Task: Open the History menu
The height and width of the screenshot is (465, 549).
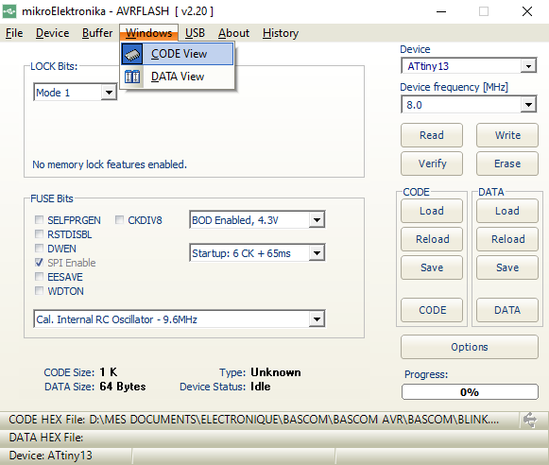Action: [x=281, y=33]
